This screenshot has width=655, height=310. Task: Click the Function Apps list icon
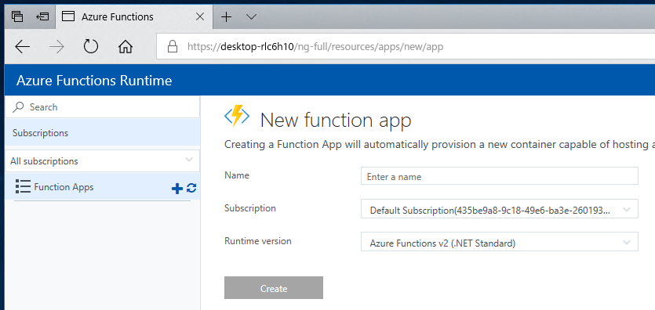coord(23,186)
